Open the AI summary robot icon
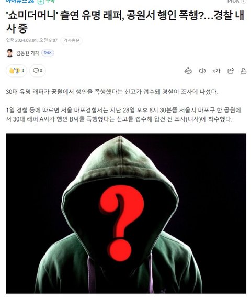This screenshot has height=298, width=251. pyautogui.click(x=188, y=71)
